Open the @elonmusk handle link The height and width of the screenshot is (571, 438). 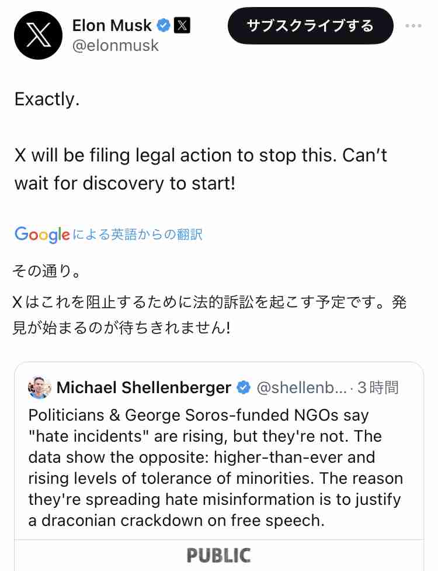pos(116,46)
